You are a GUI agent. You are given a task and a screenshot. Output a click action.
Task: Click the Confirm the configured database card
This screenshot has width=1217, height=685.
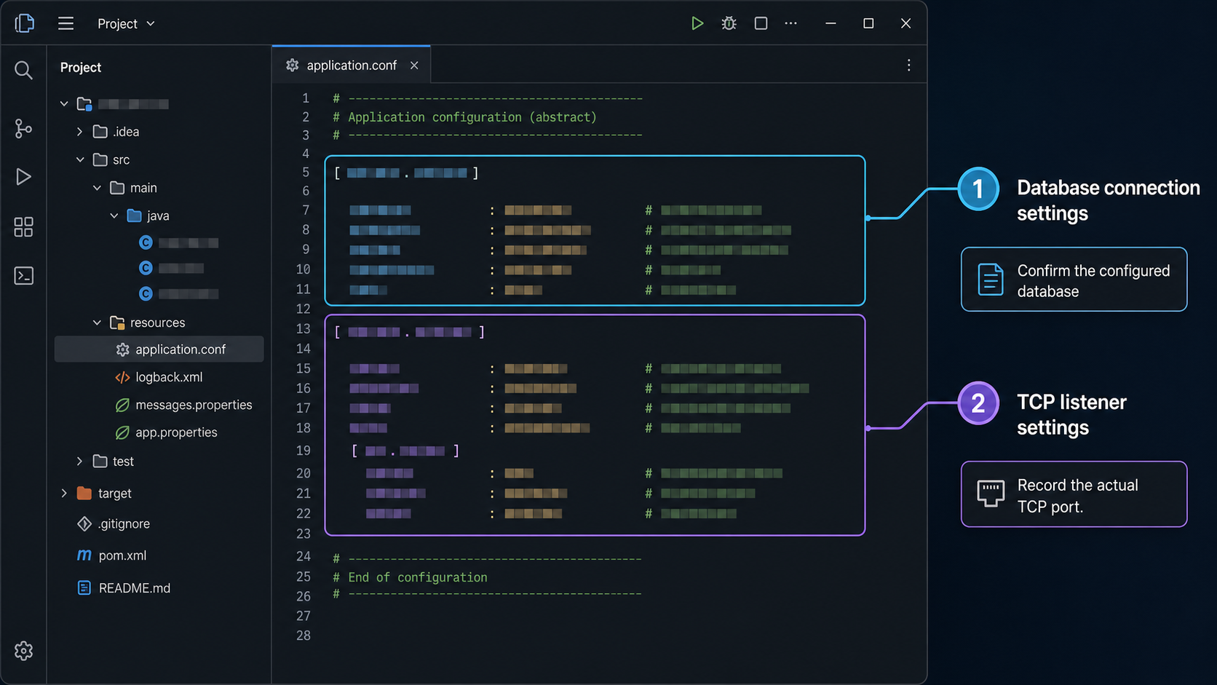click(1074, 280)
